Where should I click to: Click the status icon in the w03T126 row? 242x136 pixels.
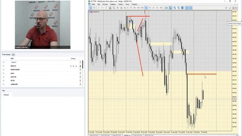pyautogui.click(x=80, y=77)
